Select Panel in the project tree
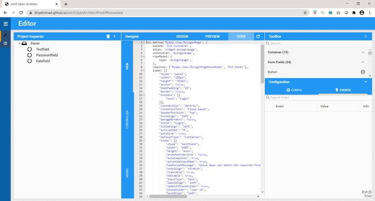 (35, 43)
